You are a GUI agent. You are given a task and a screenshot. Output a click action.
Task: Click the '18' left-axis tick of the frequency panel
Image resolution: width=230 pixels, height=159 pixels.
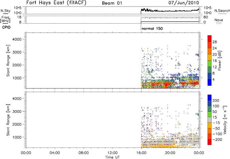coord(19,17)
